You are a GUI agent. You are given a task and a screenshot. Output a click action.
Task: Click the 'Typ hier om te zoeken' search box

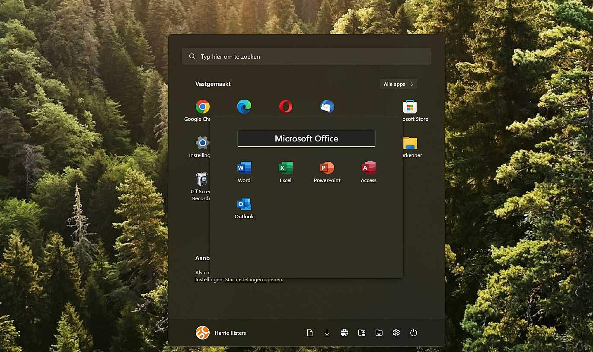(306, 57)
